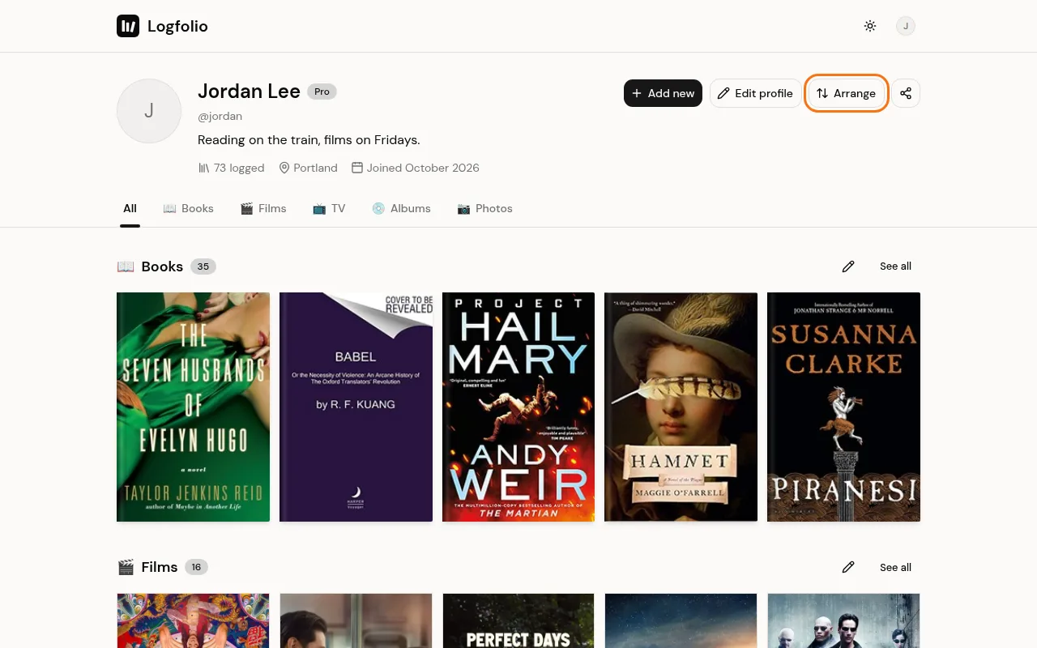Screen dimensions: 1037x648
Task: Open the colorful first film poster
Action: tap(193, 620)
